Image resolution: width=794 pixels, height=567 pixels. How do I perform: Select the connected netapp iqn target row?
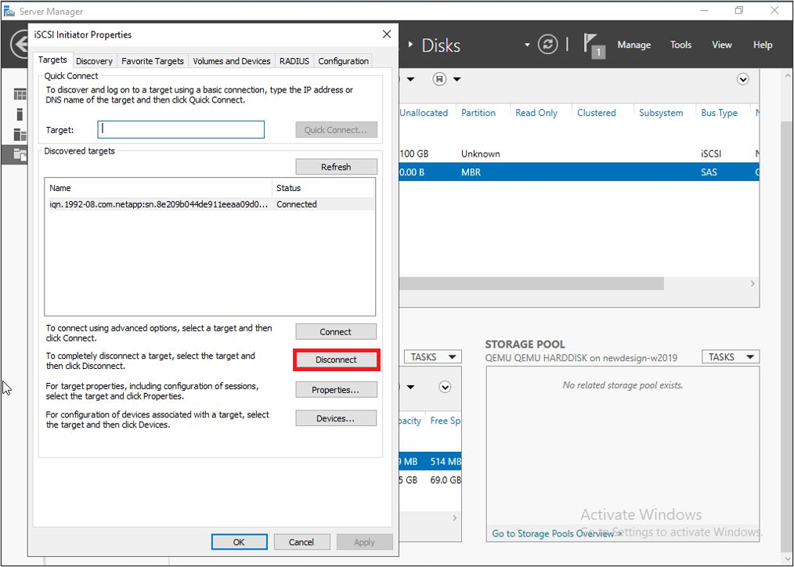coord(161,204)
